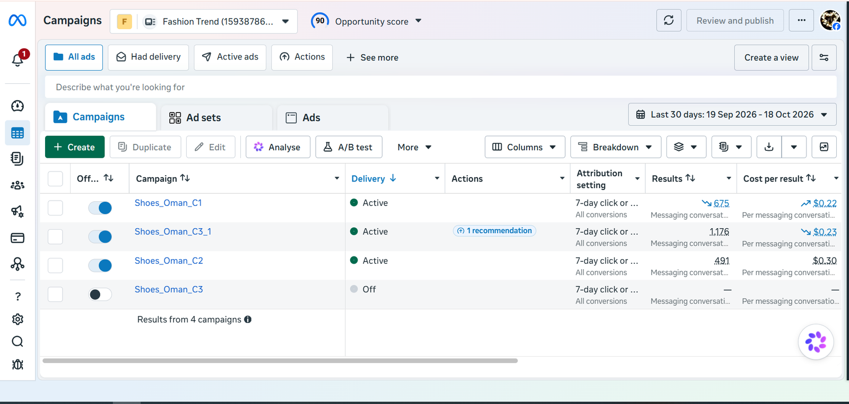849x404 pixels.
Task: Switch to the Had delivery view
Action: click(148, 57)
